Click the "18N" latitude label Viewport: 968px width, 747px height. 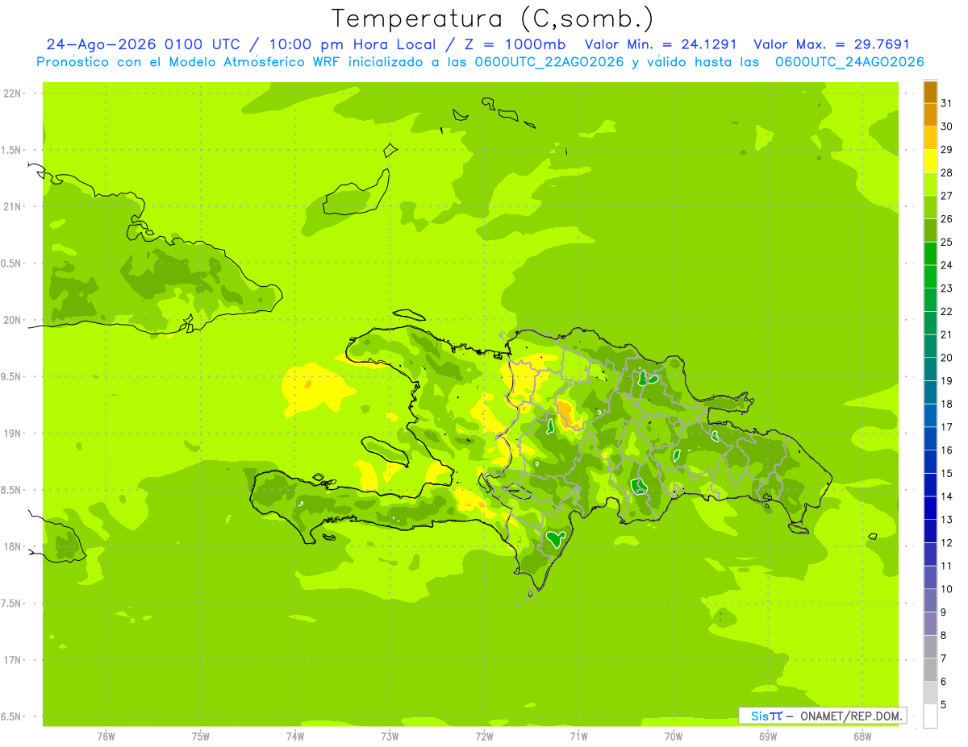click(11, 546)
